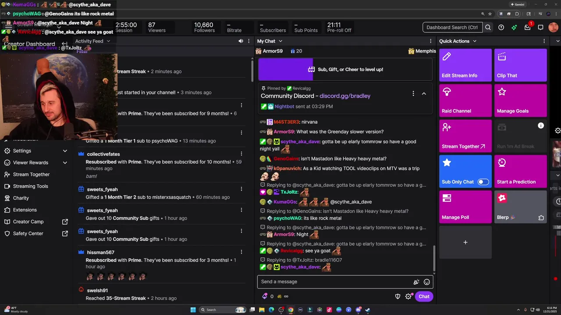Collapse the pinned Community Discord message
561x315 pixels.
pos(424,94)
